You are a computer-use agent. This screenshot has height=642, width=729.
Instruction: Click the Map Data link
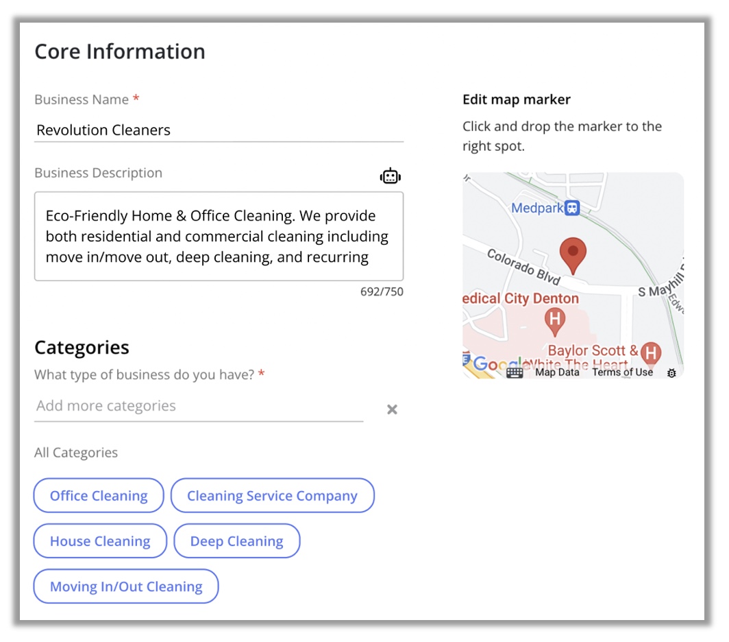point(557,372)
